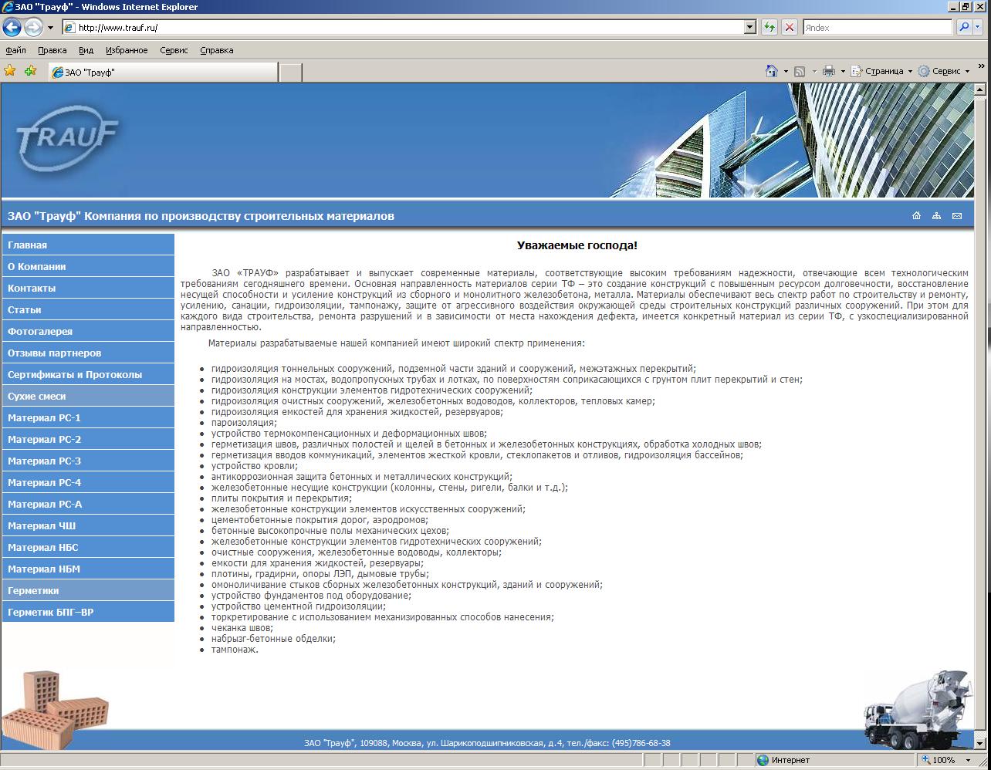Viewport: 991px width, 770px height.
Task: Open Сертификаты и Протоколы sidebar link
Action: pyautogui.click(x=88, y=374)
